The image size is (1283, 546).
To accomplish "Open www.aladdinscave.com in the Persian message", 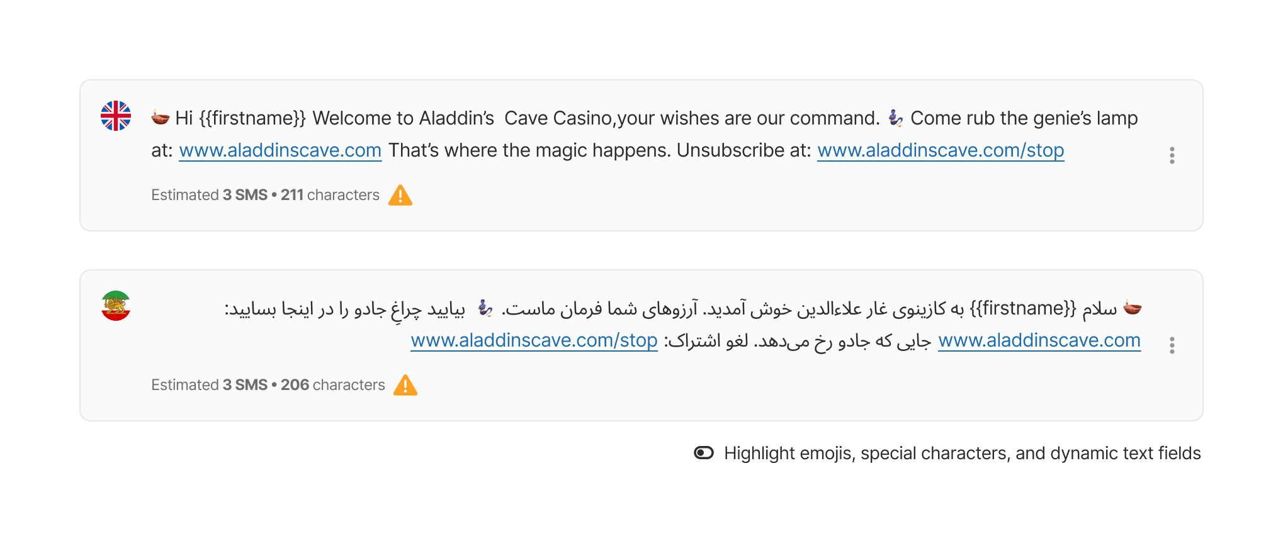I will (1039, 340).
